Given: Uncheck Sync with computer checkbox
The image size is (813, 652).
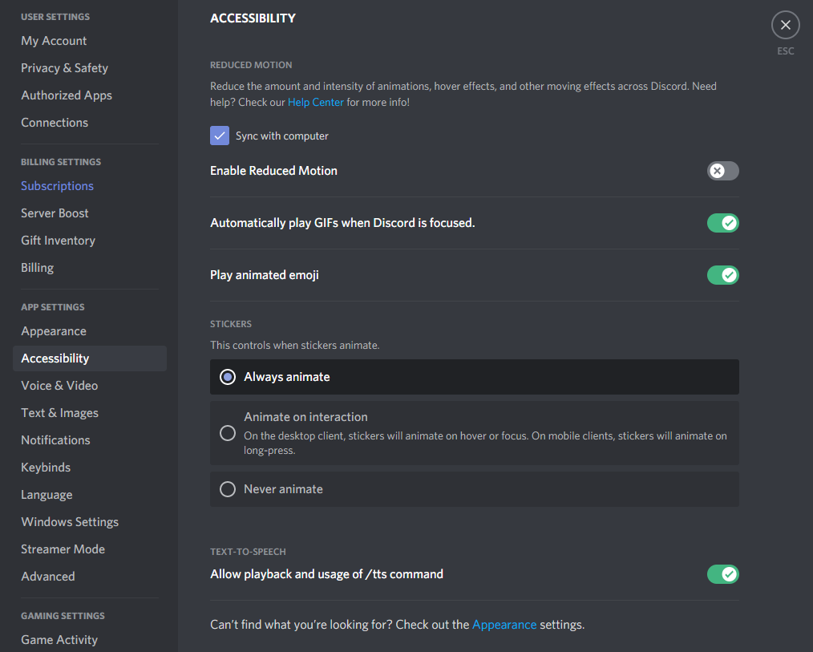Looking at the screenshot, I should coord(220,136).
